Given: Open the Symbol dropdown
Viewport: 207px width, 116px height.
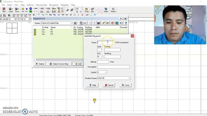Looking at the screenshot, I should 102,72.
